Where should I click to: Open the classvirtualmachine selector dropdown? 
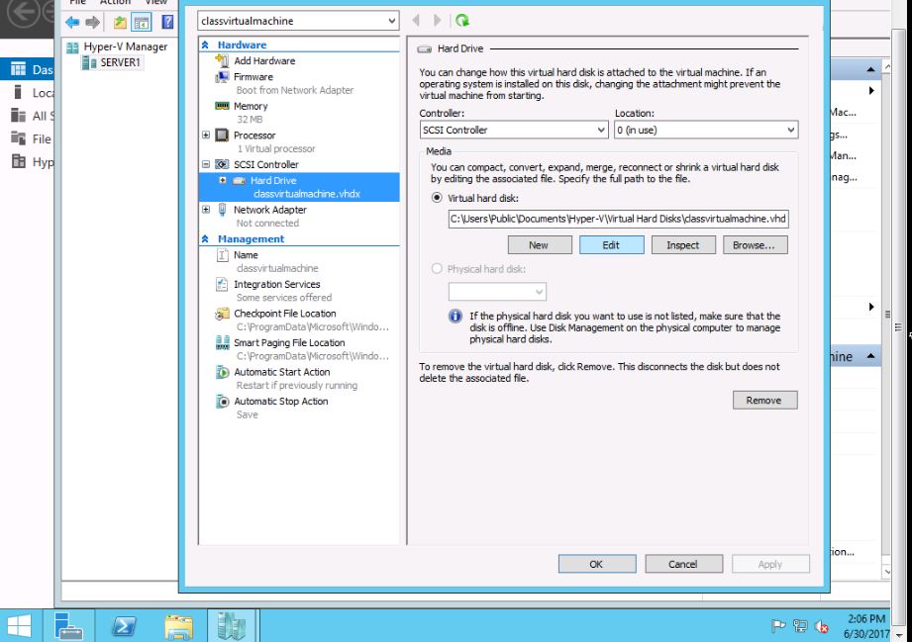[298, 21]
